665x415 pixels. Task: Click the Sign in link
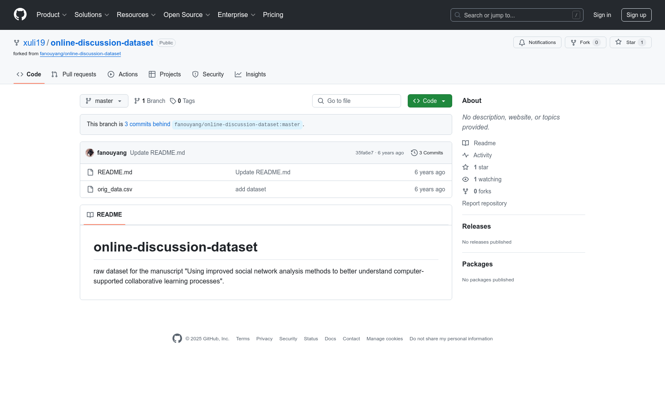(602, 15)
